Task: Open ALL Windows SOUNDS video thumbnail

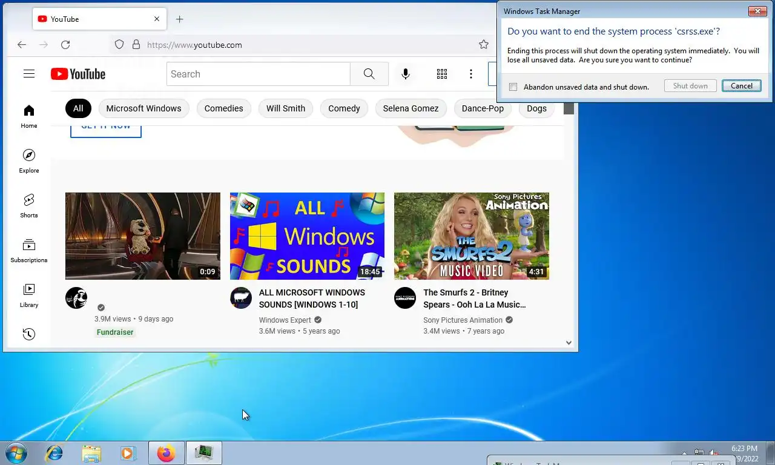Action: (x=307, y=236)
